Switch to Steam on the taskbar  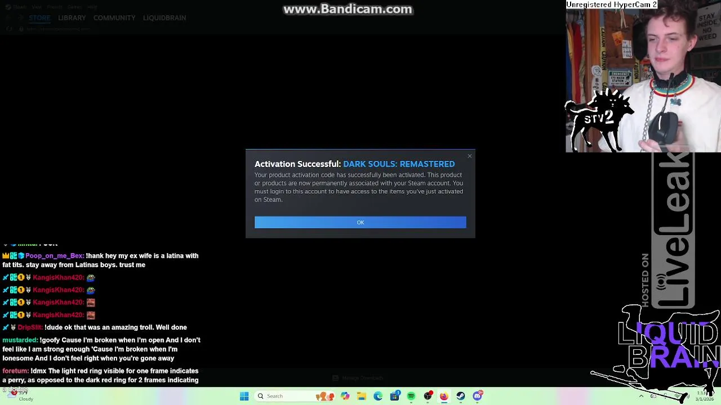461,396
